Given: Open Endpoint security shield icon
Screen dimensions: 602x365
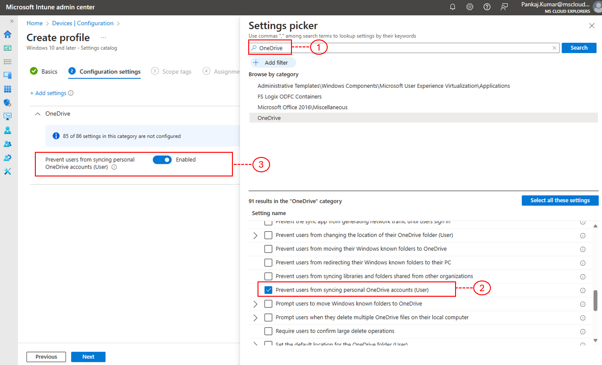Looking at the screenshot, I should 7,103.
